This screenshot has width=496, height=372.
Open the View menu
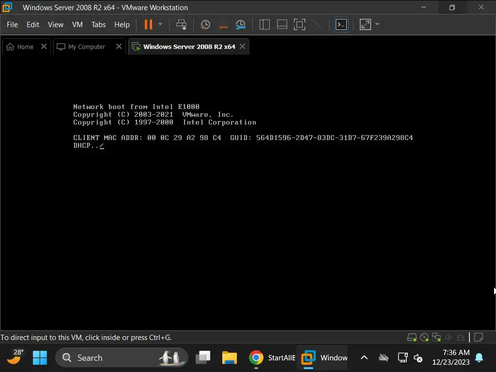[x=56, y=24]
